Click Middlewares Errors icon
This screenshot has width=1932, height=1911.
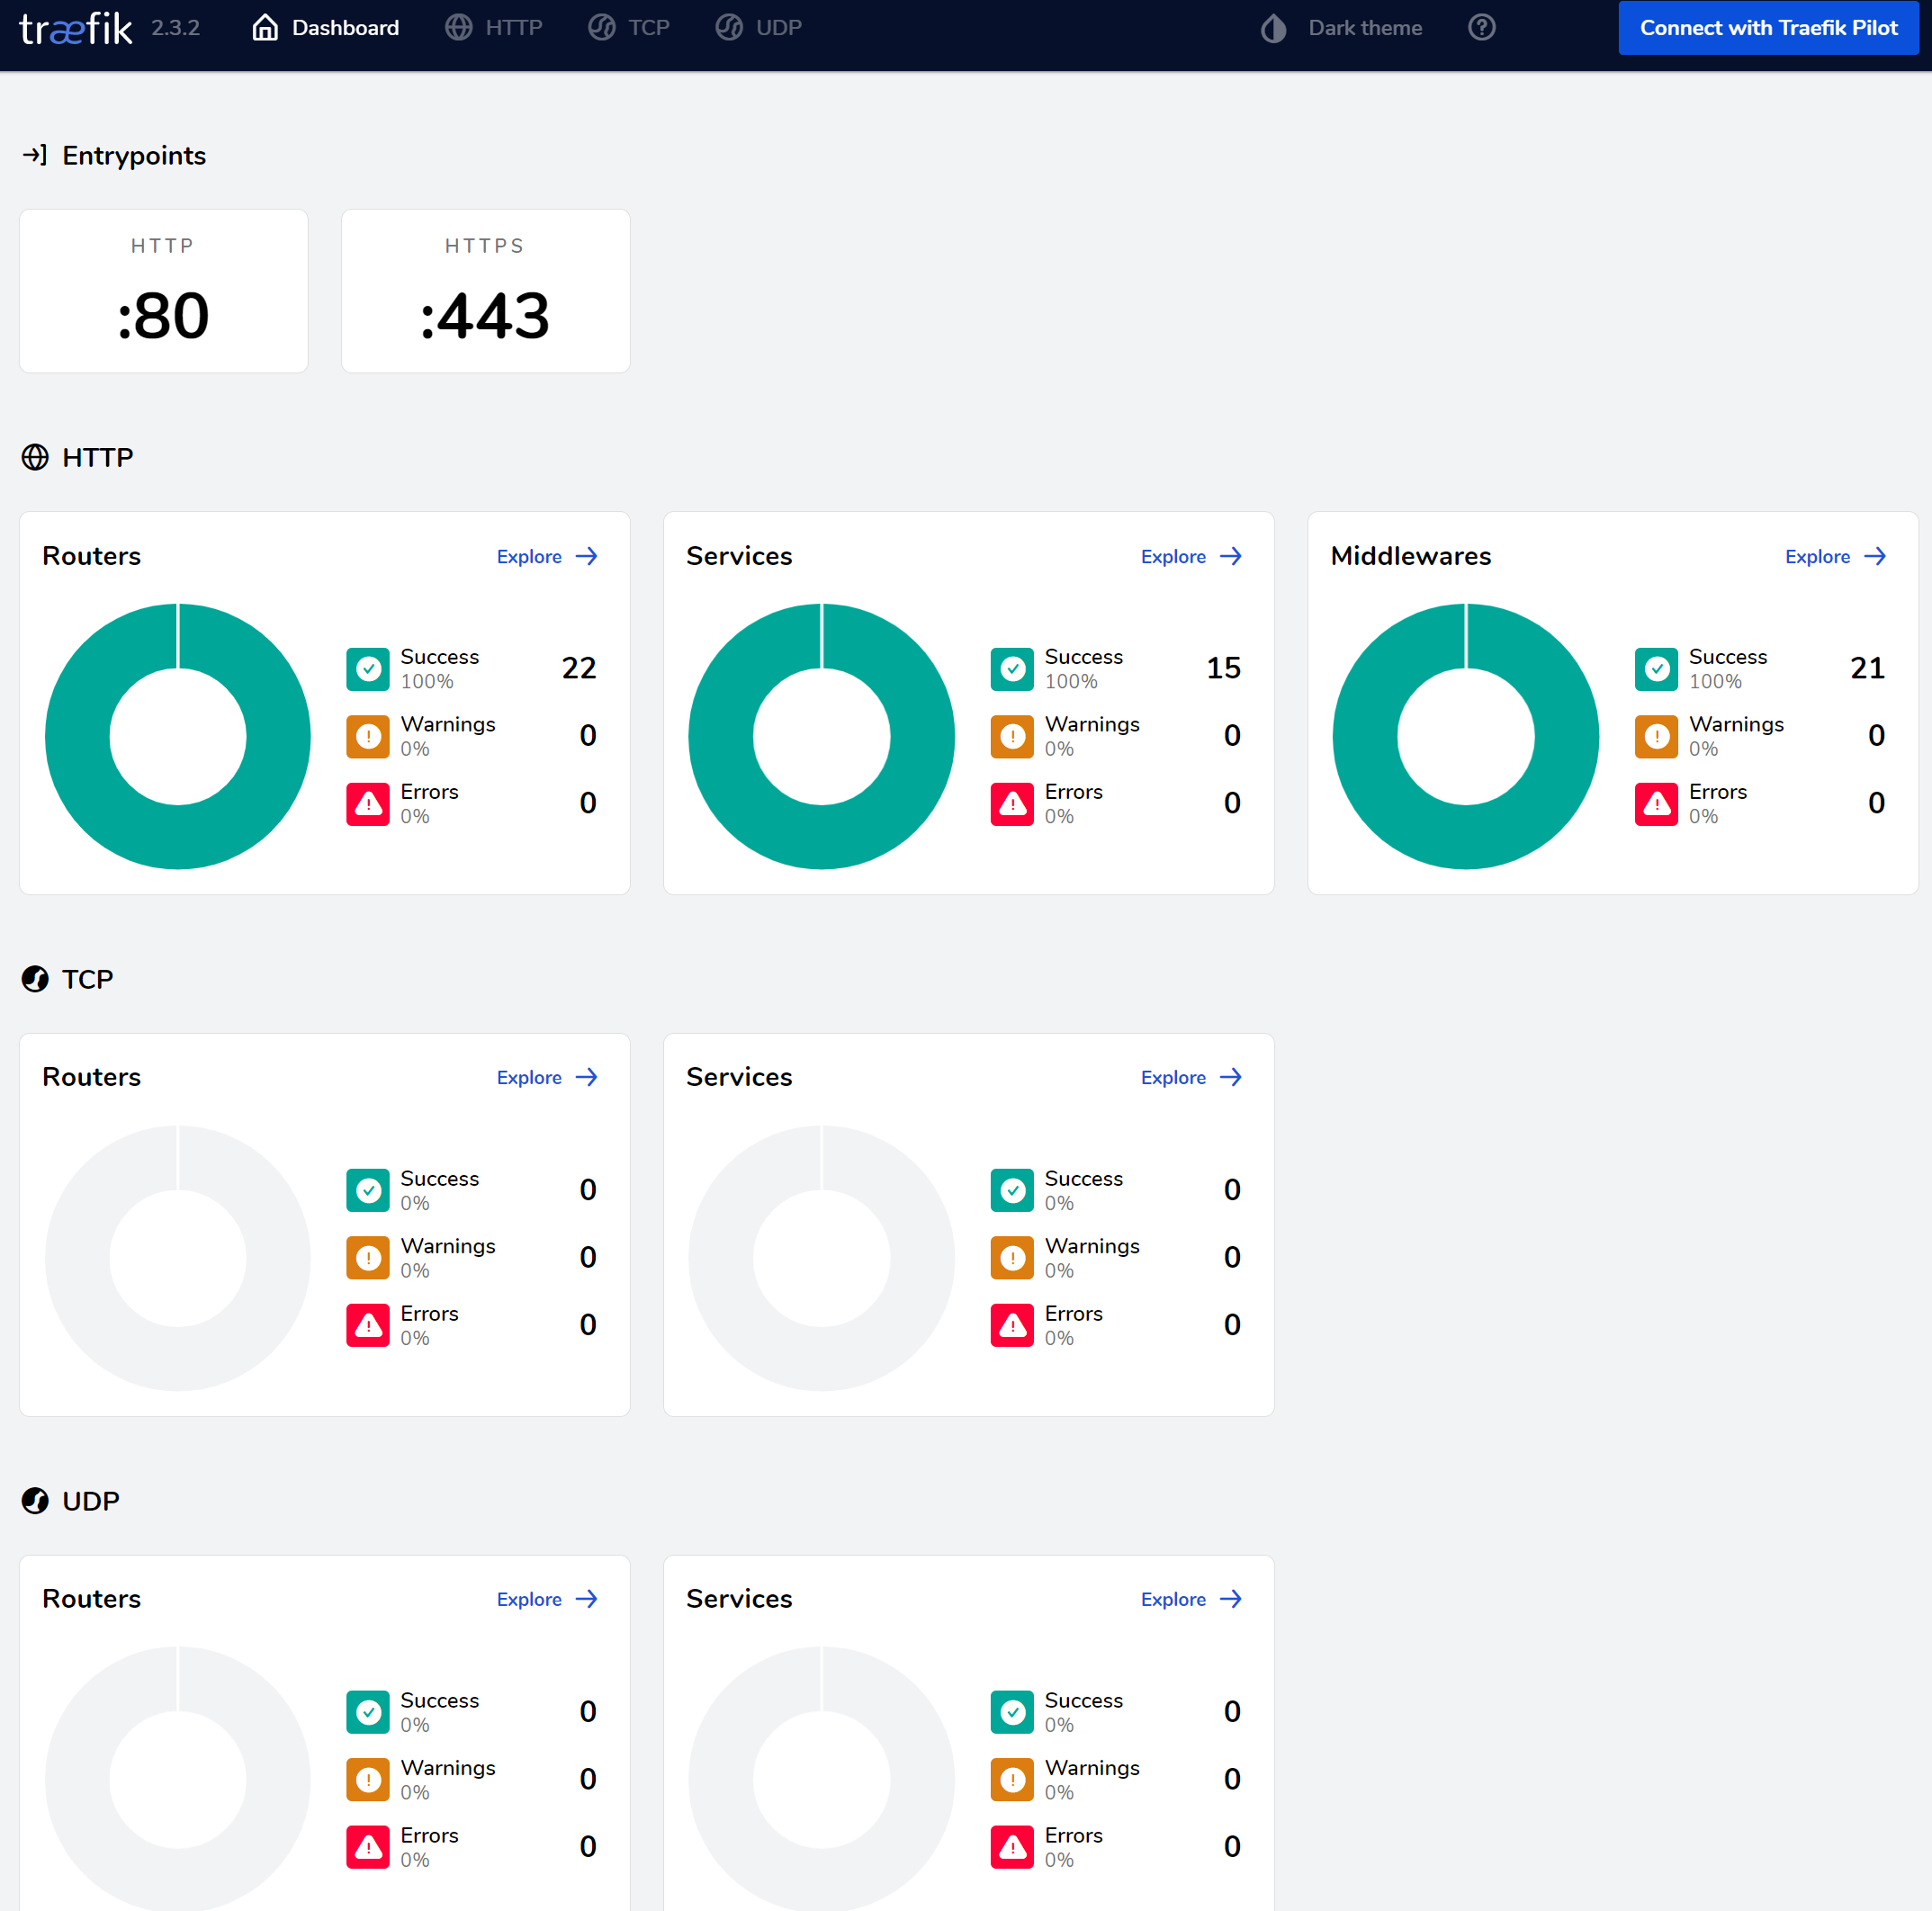(1656, 804)
